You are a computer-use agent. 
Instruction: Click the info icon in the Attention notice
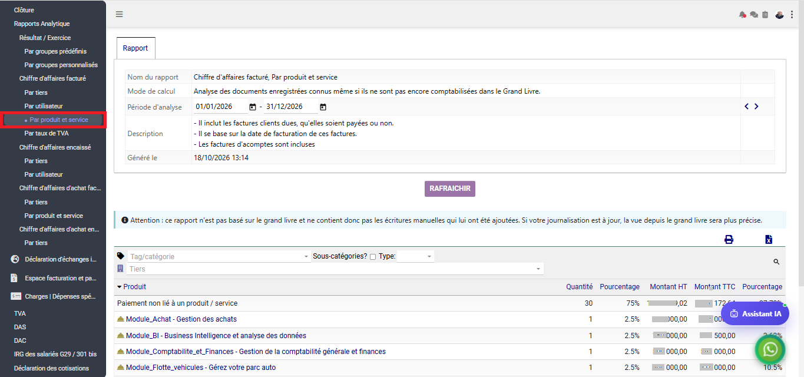coord(125,220)
